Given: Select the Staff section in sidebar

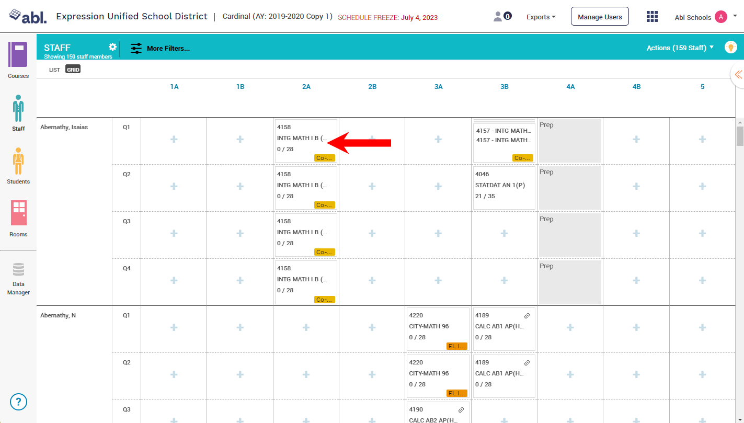Looking at the screenshot, I should coord(18,112).
